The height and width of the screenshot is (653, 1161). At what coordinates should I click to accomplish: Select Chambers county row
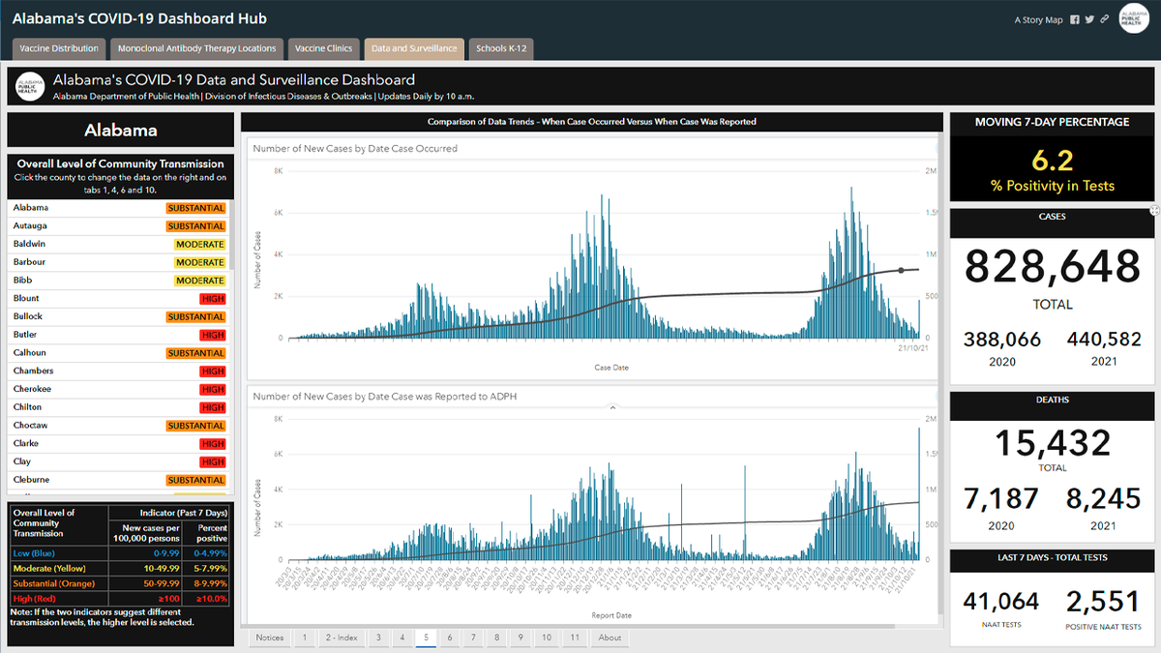click(x=119, y=371)
